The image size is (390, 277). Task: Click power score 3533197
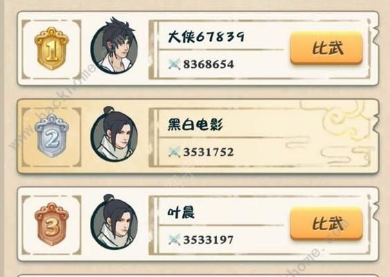point(208,240)
